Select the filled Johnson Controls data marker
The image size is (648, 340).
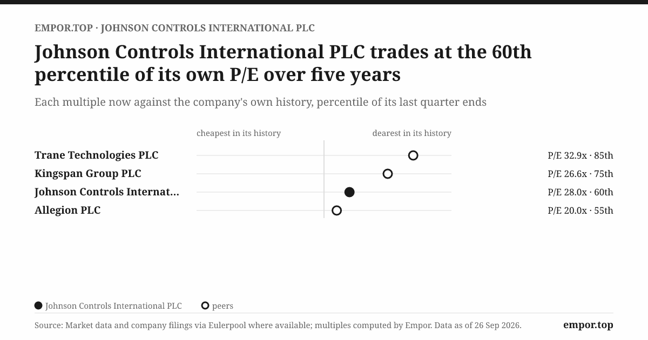pyautogui.click(x=349, y=192)
